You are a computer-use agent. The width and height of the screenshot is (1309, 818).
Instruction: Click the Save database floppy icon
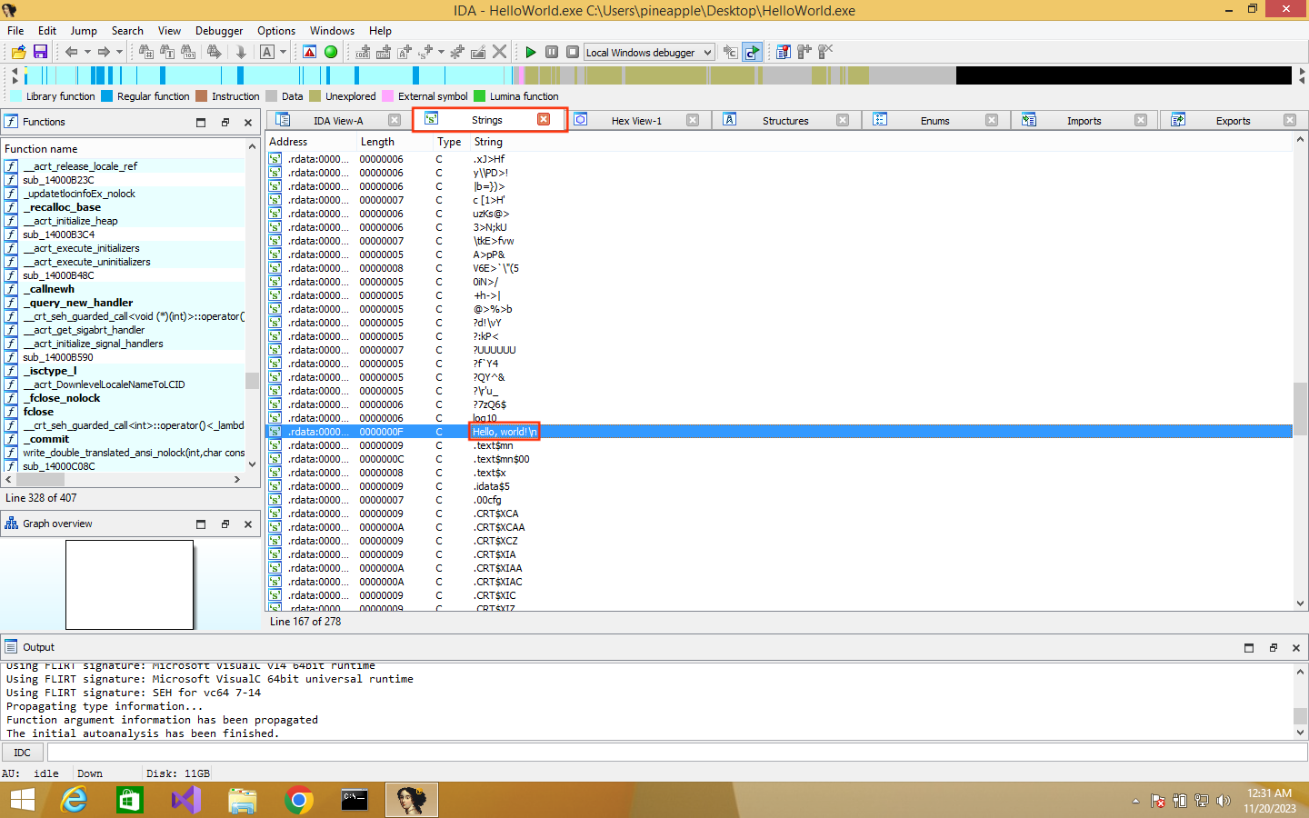click(x=40, y=52)
